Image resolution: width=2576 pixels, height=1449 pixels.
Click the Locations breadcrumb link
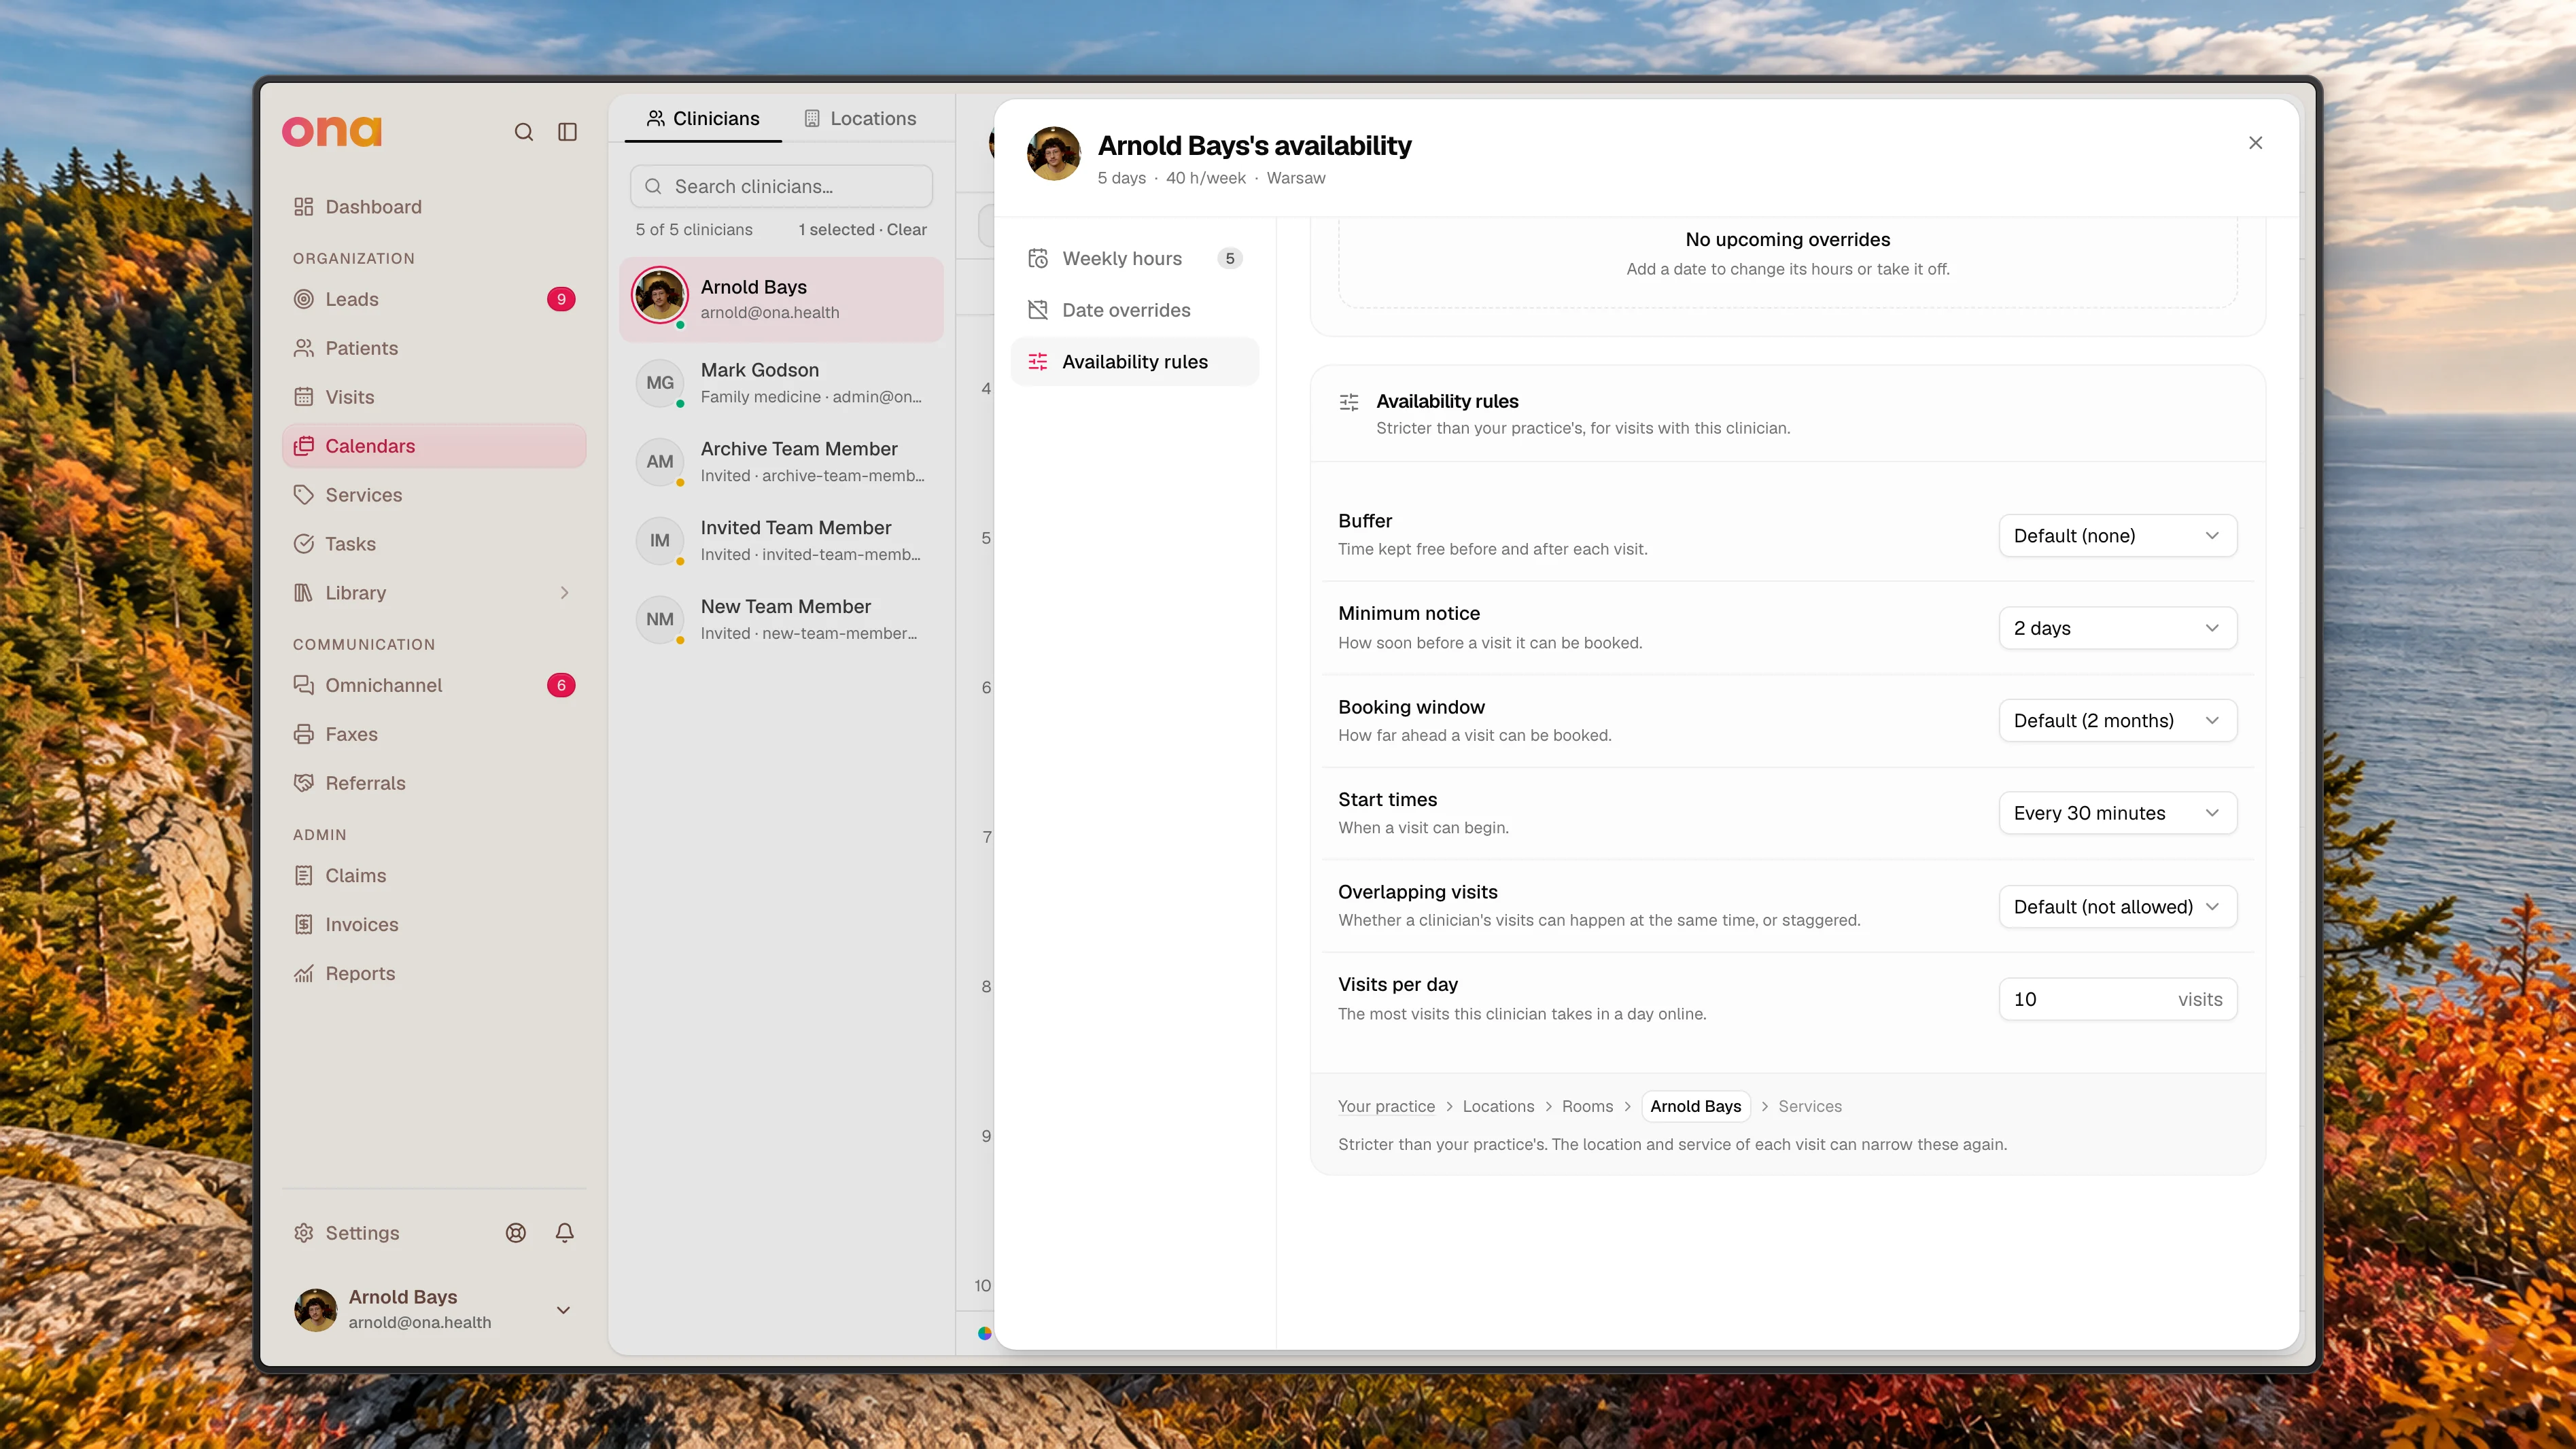tap(1497, 1106)
